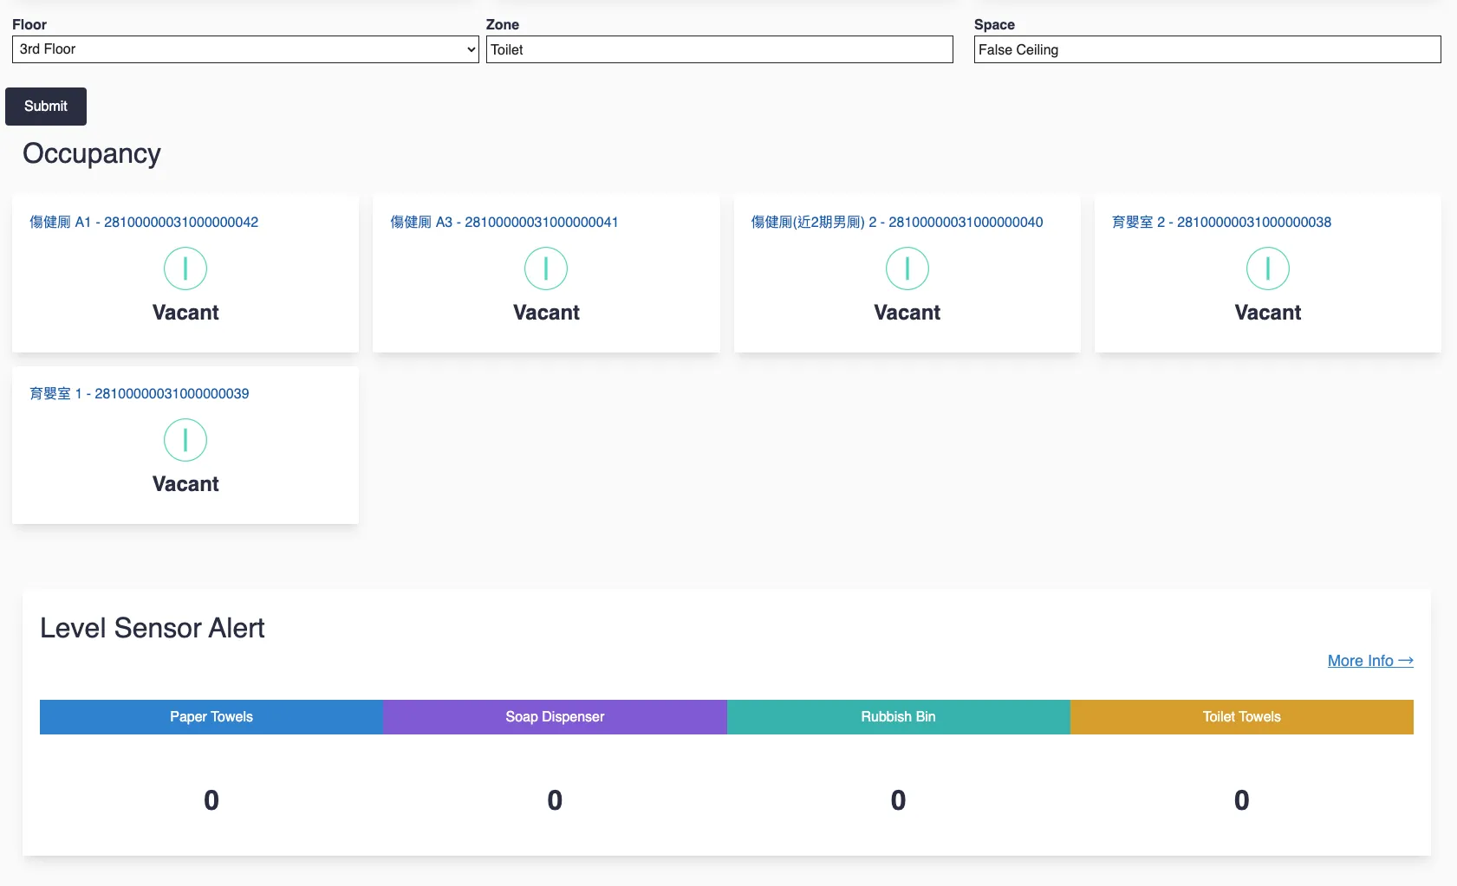Click the Zone input field containing Toilet
Screen dimensions: 1457x886
719,49
